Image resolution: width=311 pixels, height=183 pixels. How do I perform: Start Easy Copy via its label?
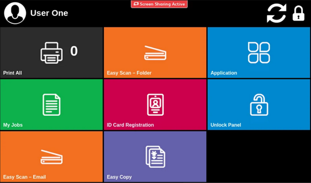point(119,177)
